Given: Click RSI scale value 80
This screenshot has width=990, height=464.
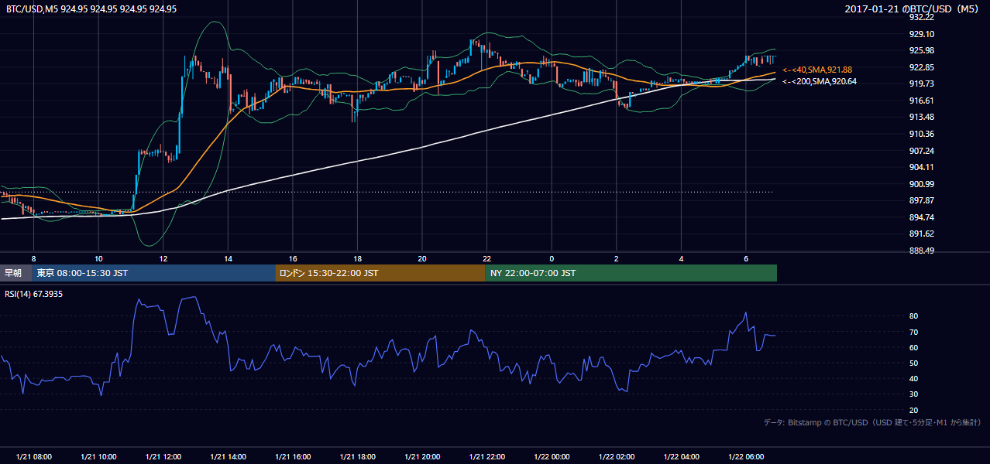Looking at the screenshot, I should [x=914, y=316].
